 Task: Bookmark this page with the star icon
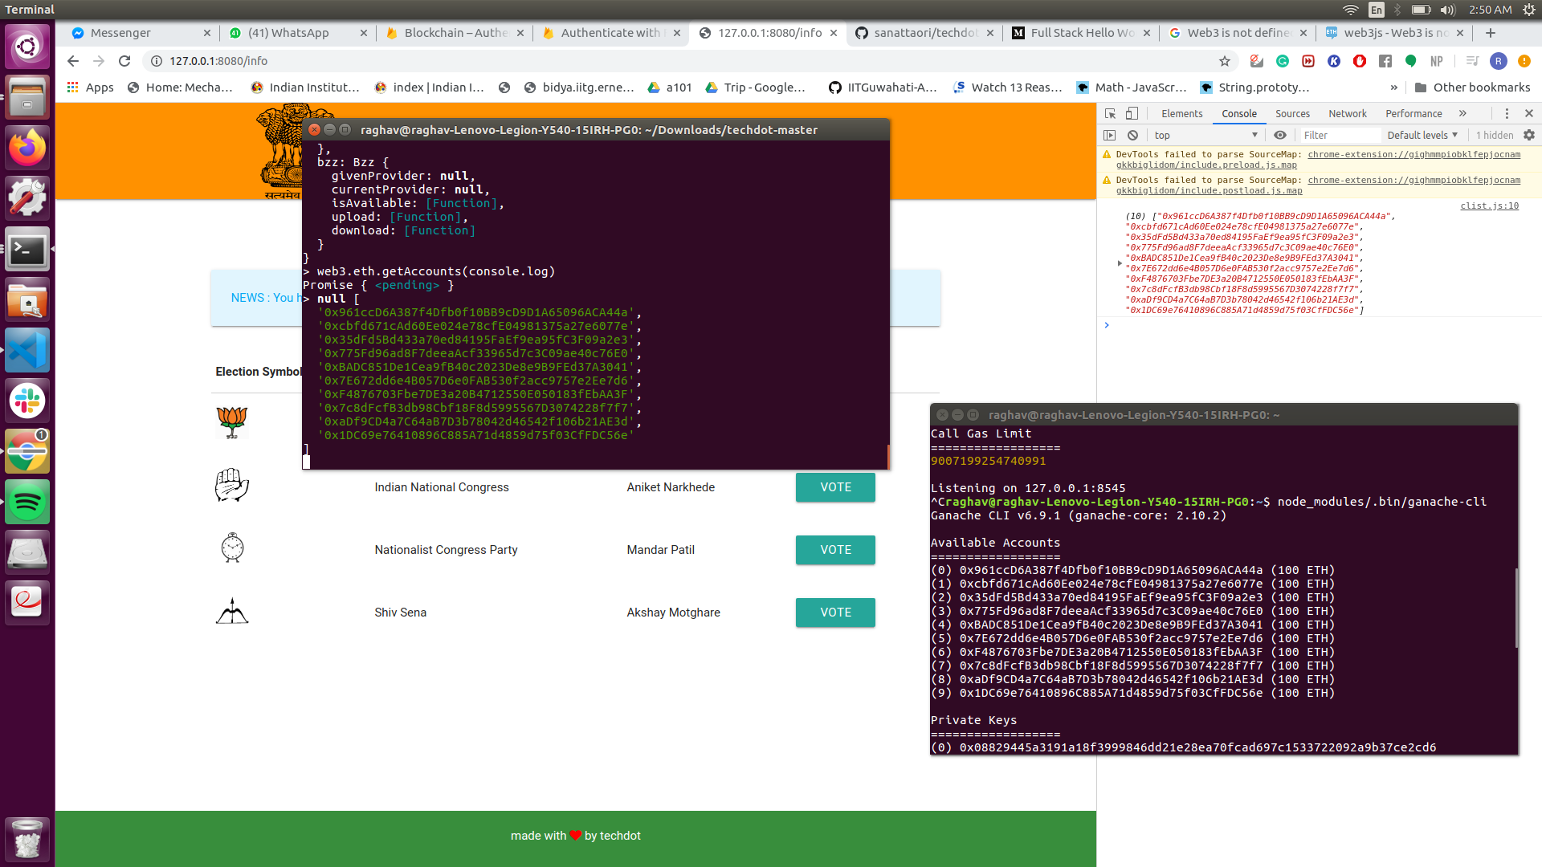click(1225, 61)
